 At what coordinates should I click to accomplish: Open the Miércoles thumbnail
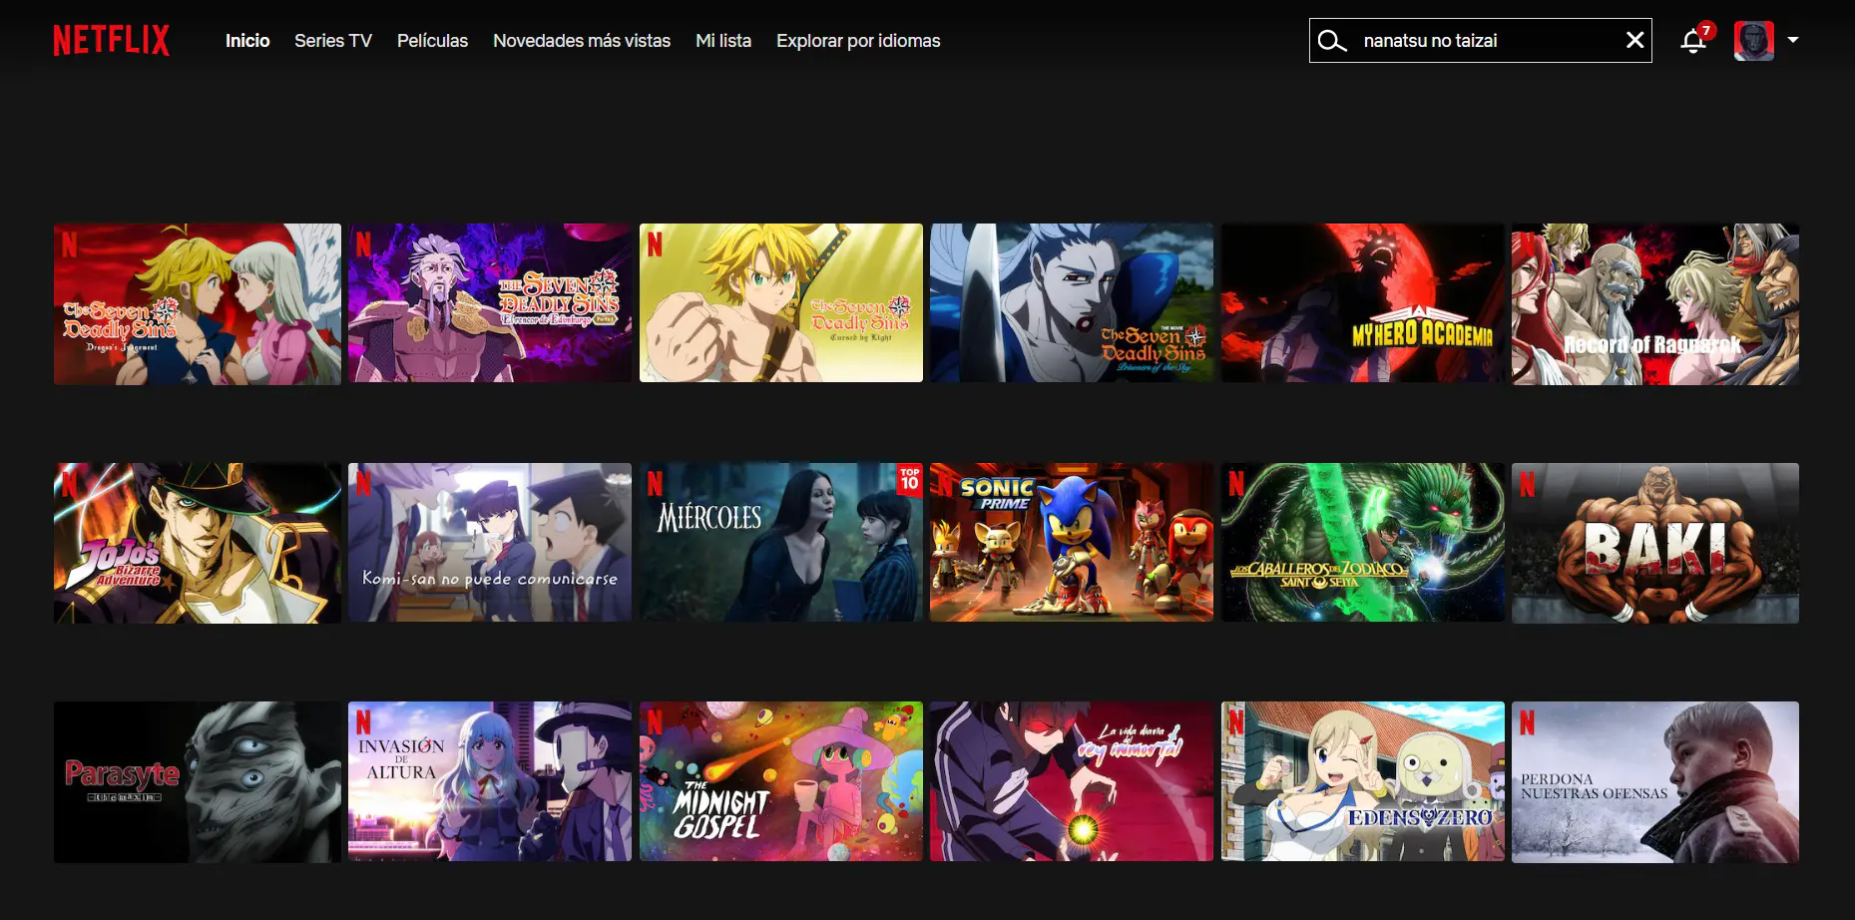click(781, 543)
